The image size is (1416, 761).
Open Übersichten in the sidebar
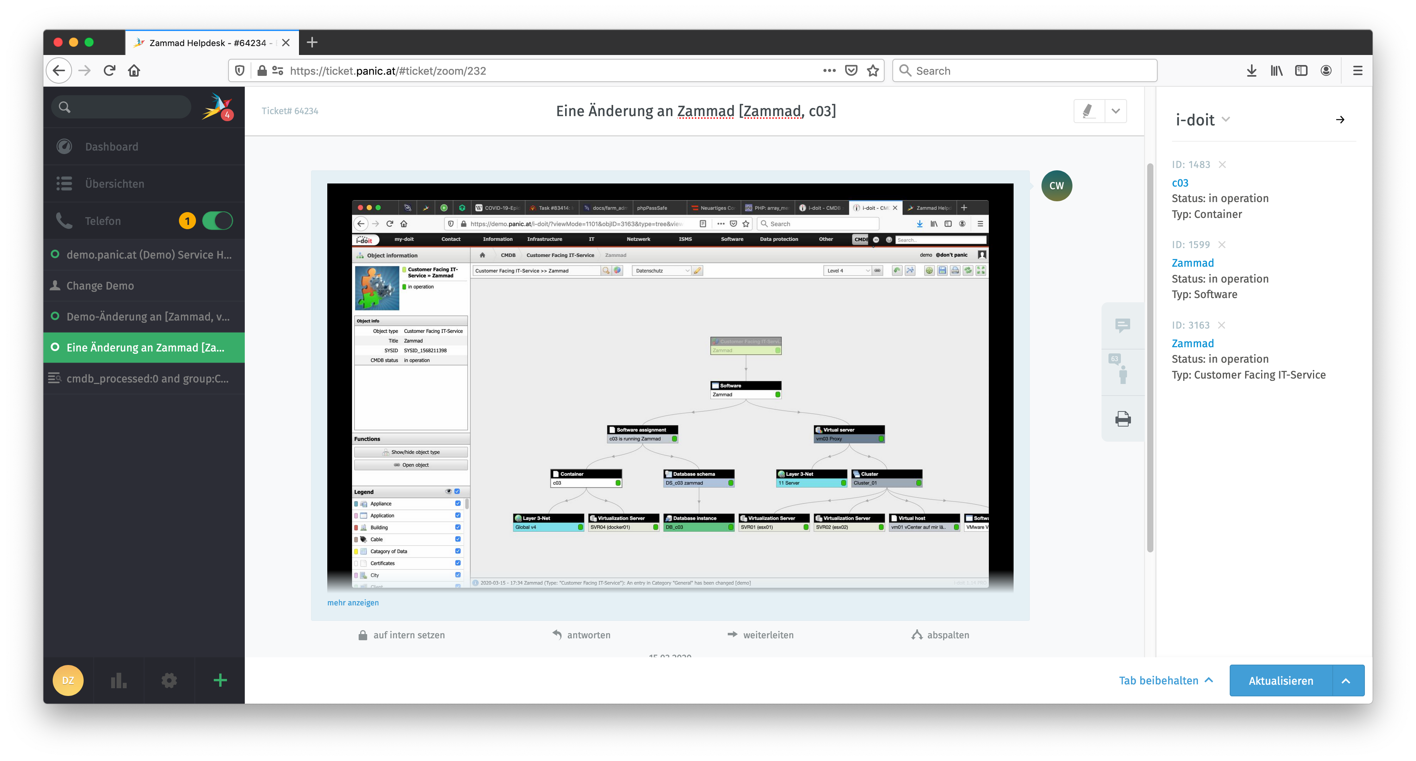pos(114,183)
